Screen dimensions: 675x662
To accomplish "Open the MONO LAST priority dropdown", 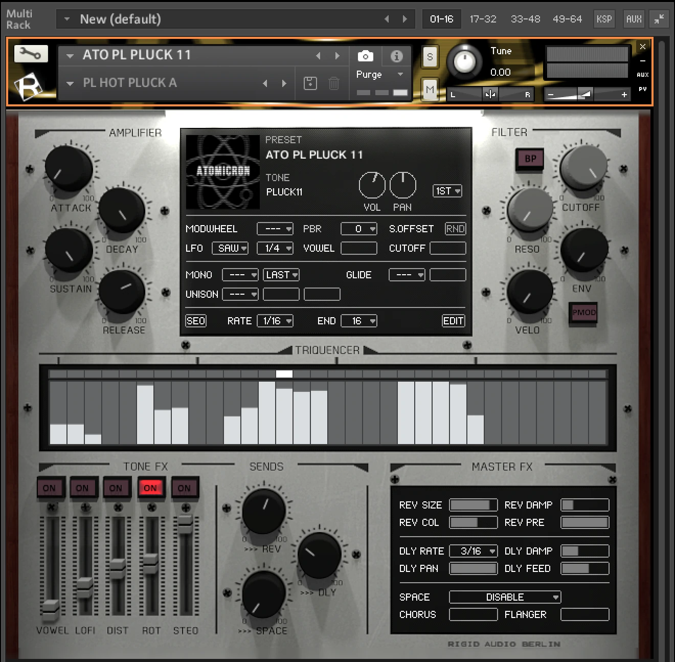I will point(281,275).
